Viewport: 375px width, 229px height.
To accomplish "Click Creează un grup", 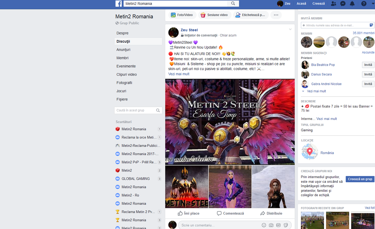I will point(360,179).
